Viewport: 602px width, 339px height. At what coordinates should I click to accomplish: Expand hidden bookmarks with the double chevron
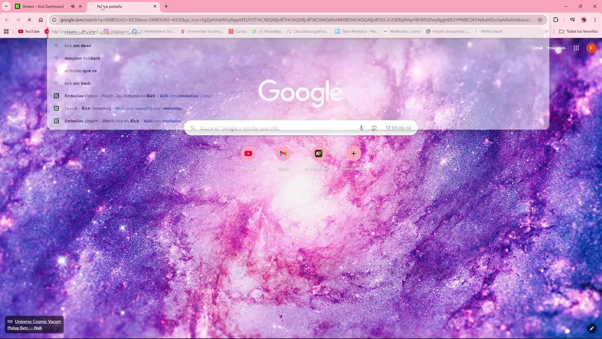[546, 32]
